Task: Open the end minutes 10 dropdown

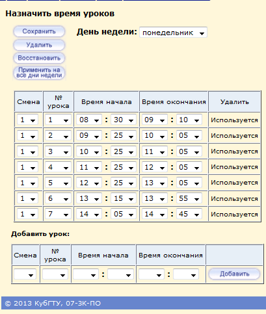Action: pyautogui.click(x=189, y=120)
